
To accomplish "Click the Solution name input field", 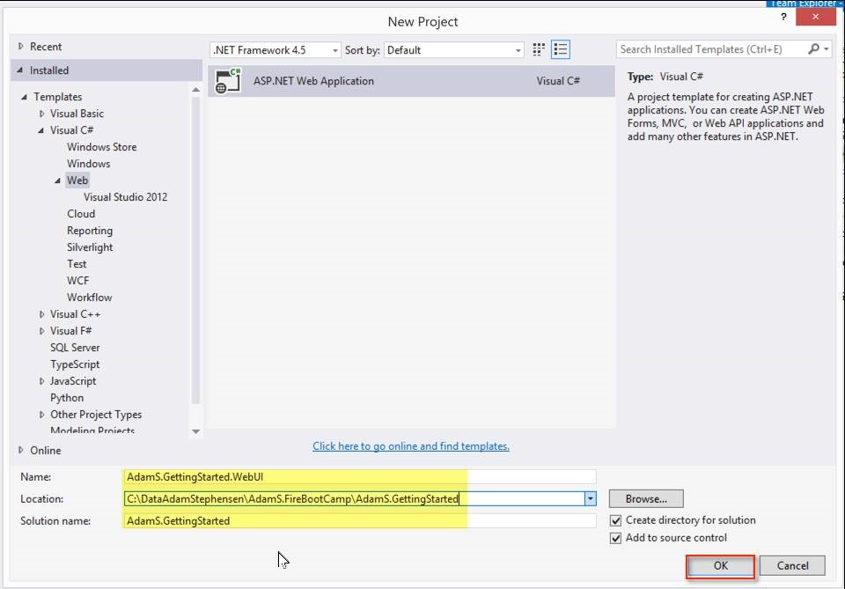I will pos(360,521).
